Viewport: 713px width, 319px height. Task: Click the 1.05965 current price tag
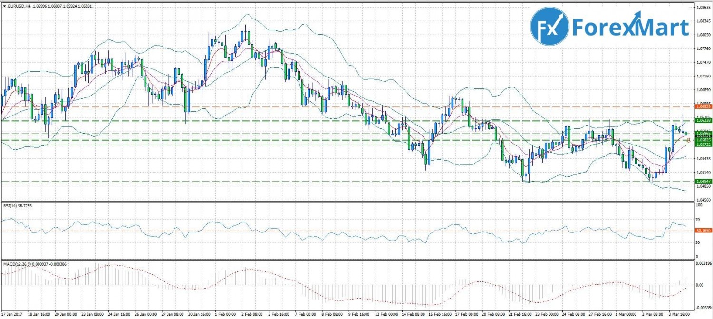click(x=703, y=134)
